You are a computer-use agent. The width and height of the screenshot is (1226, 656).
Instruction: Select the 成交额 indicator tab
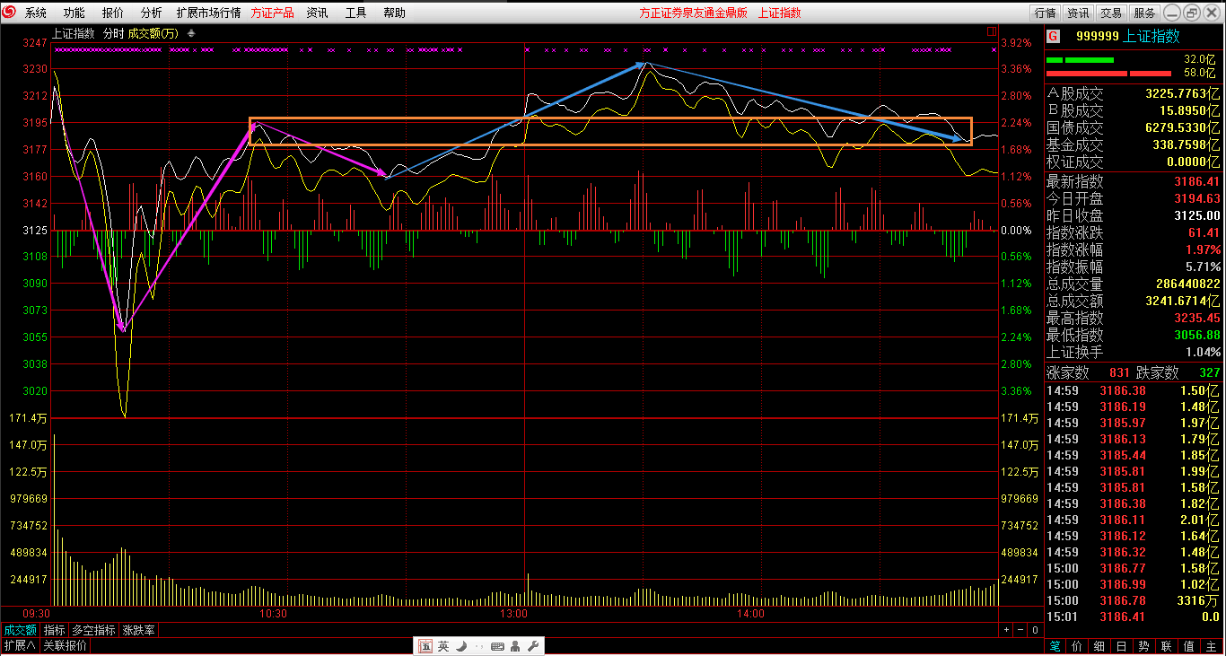(20, 630)
